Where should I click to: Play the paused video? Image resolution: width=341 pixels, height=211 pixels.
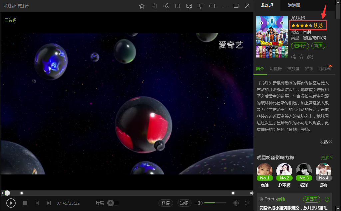pyautogui.click(x=11, y=203)
